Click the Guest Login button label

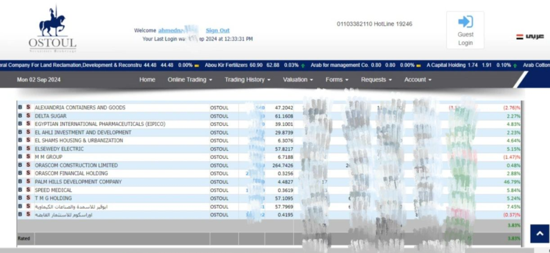465,39
